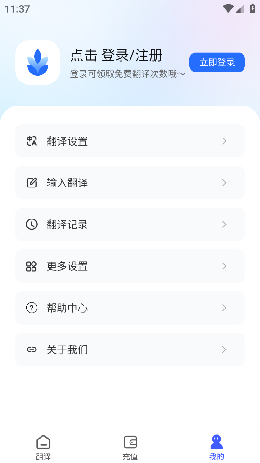Switch to the 翻译 tab
The image size is (260, 463).
(x=43, y=447)
